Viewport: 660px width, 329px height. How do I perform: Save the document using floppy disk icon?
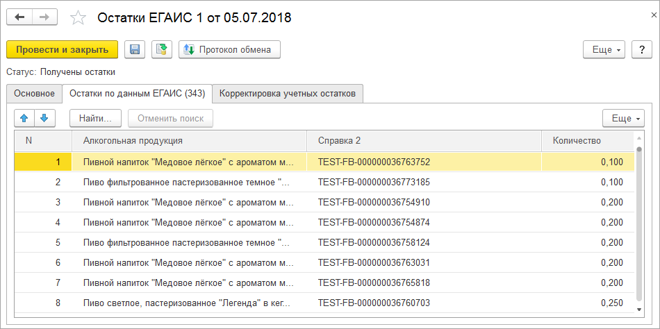135,49
